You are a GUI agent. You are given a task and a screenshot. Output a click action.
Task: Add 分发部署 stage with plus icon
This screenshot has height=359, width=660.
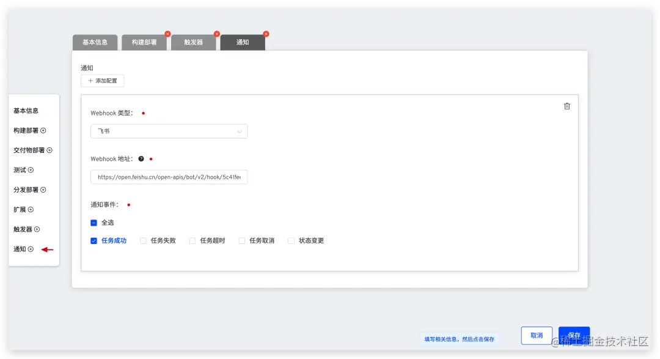tap(43, 190)
